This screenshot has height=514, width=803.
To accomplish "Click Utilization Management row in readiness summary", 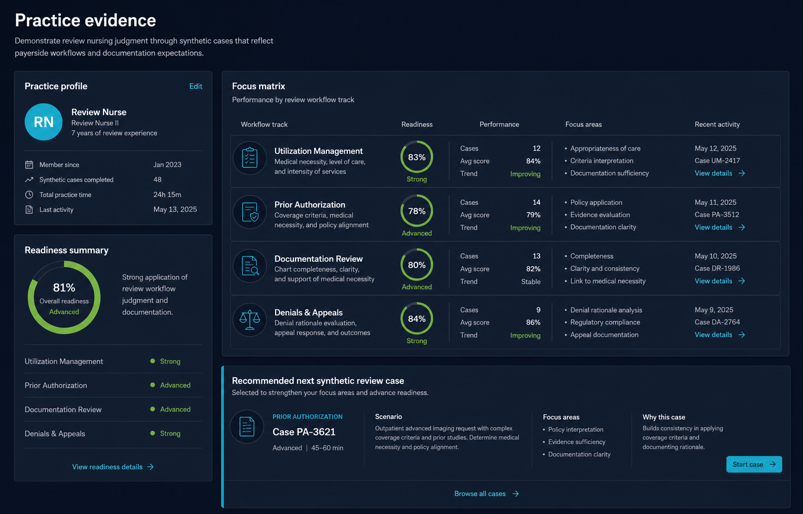I will (x=113, y=361).
